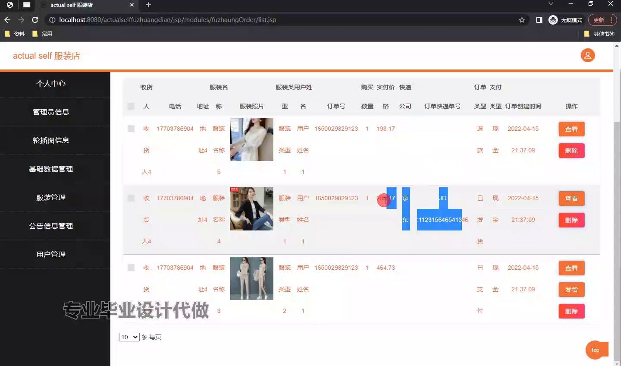Click the orange user avatar icon

587,55
